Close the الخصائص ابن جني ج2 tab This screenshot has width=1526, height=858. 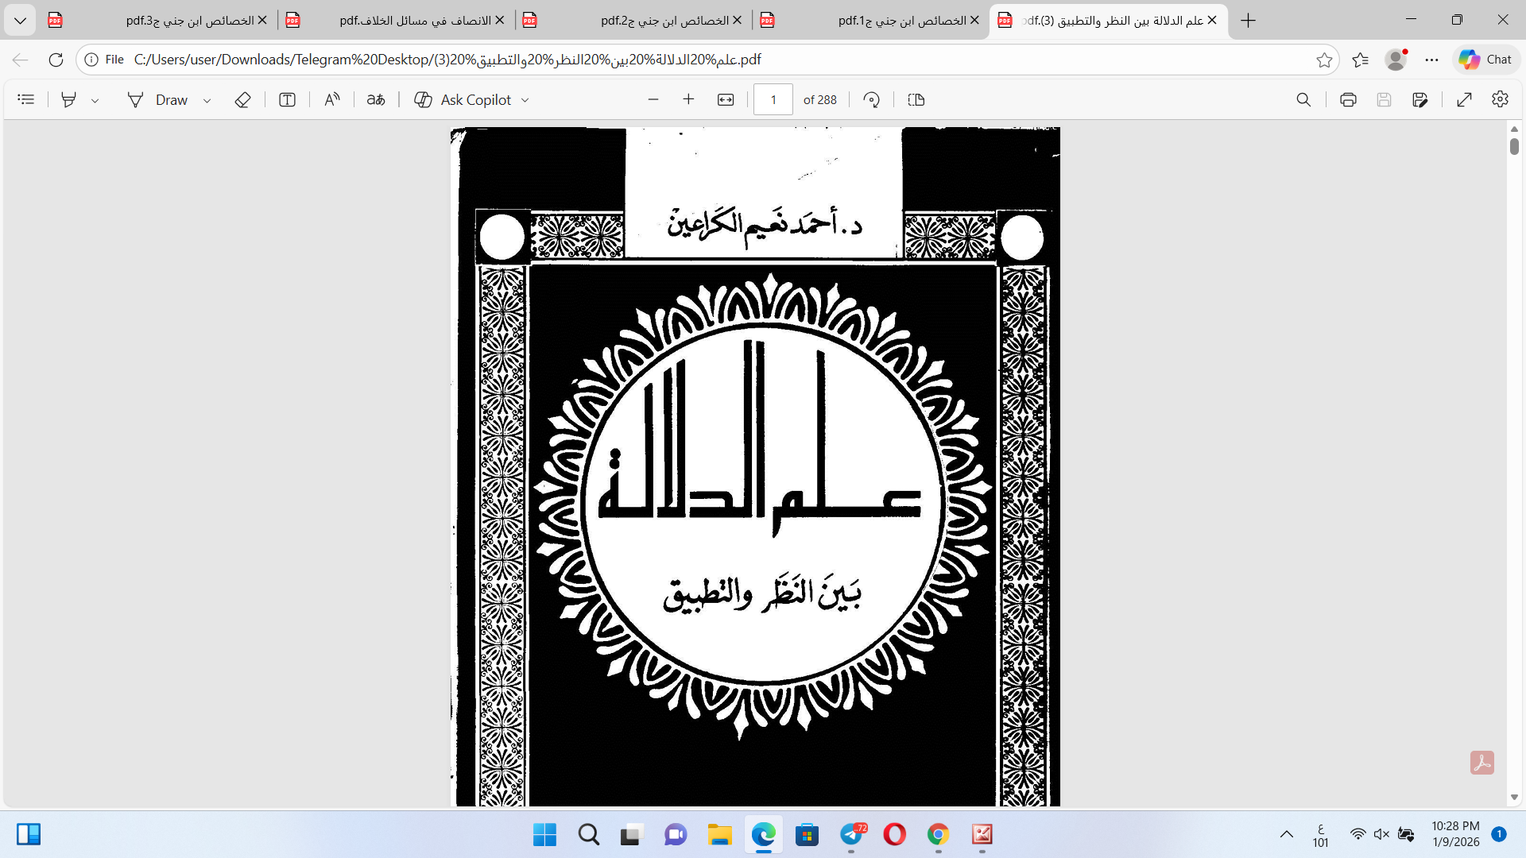(x=738, y=21)
